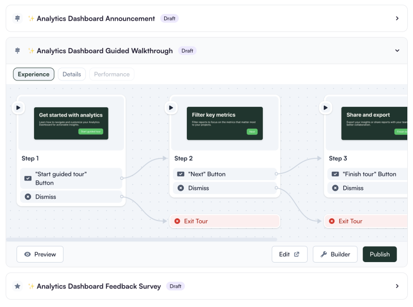Open the Preview of the walkthrough

pyautogui.click(x=40, y=254)
